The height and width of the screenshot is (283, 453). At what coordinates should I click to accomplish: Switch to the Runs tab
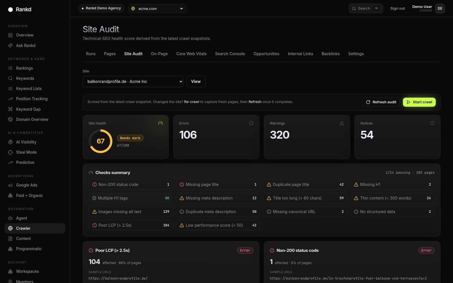pyautogui.click(x=91, y=54)
